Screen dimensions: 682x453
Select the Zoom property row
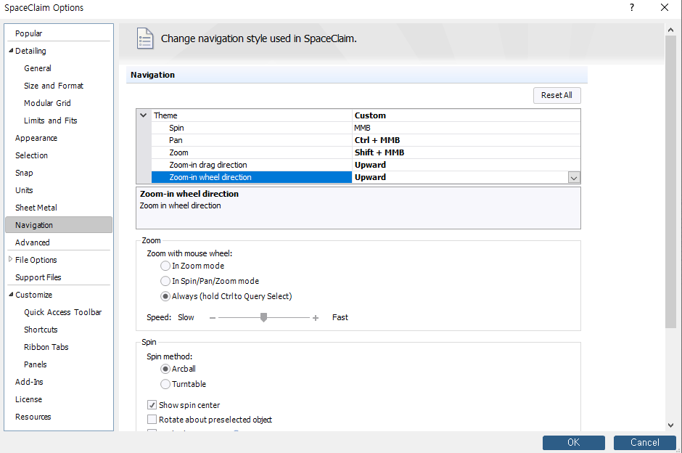click(x=366, y=152)
